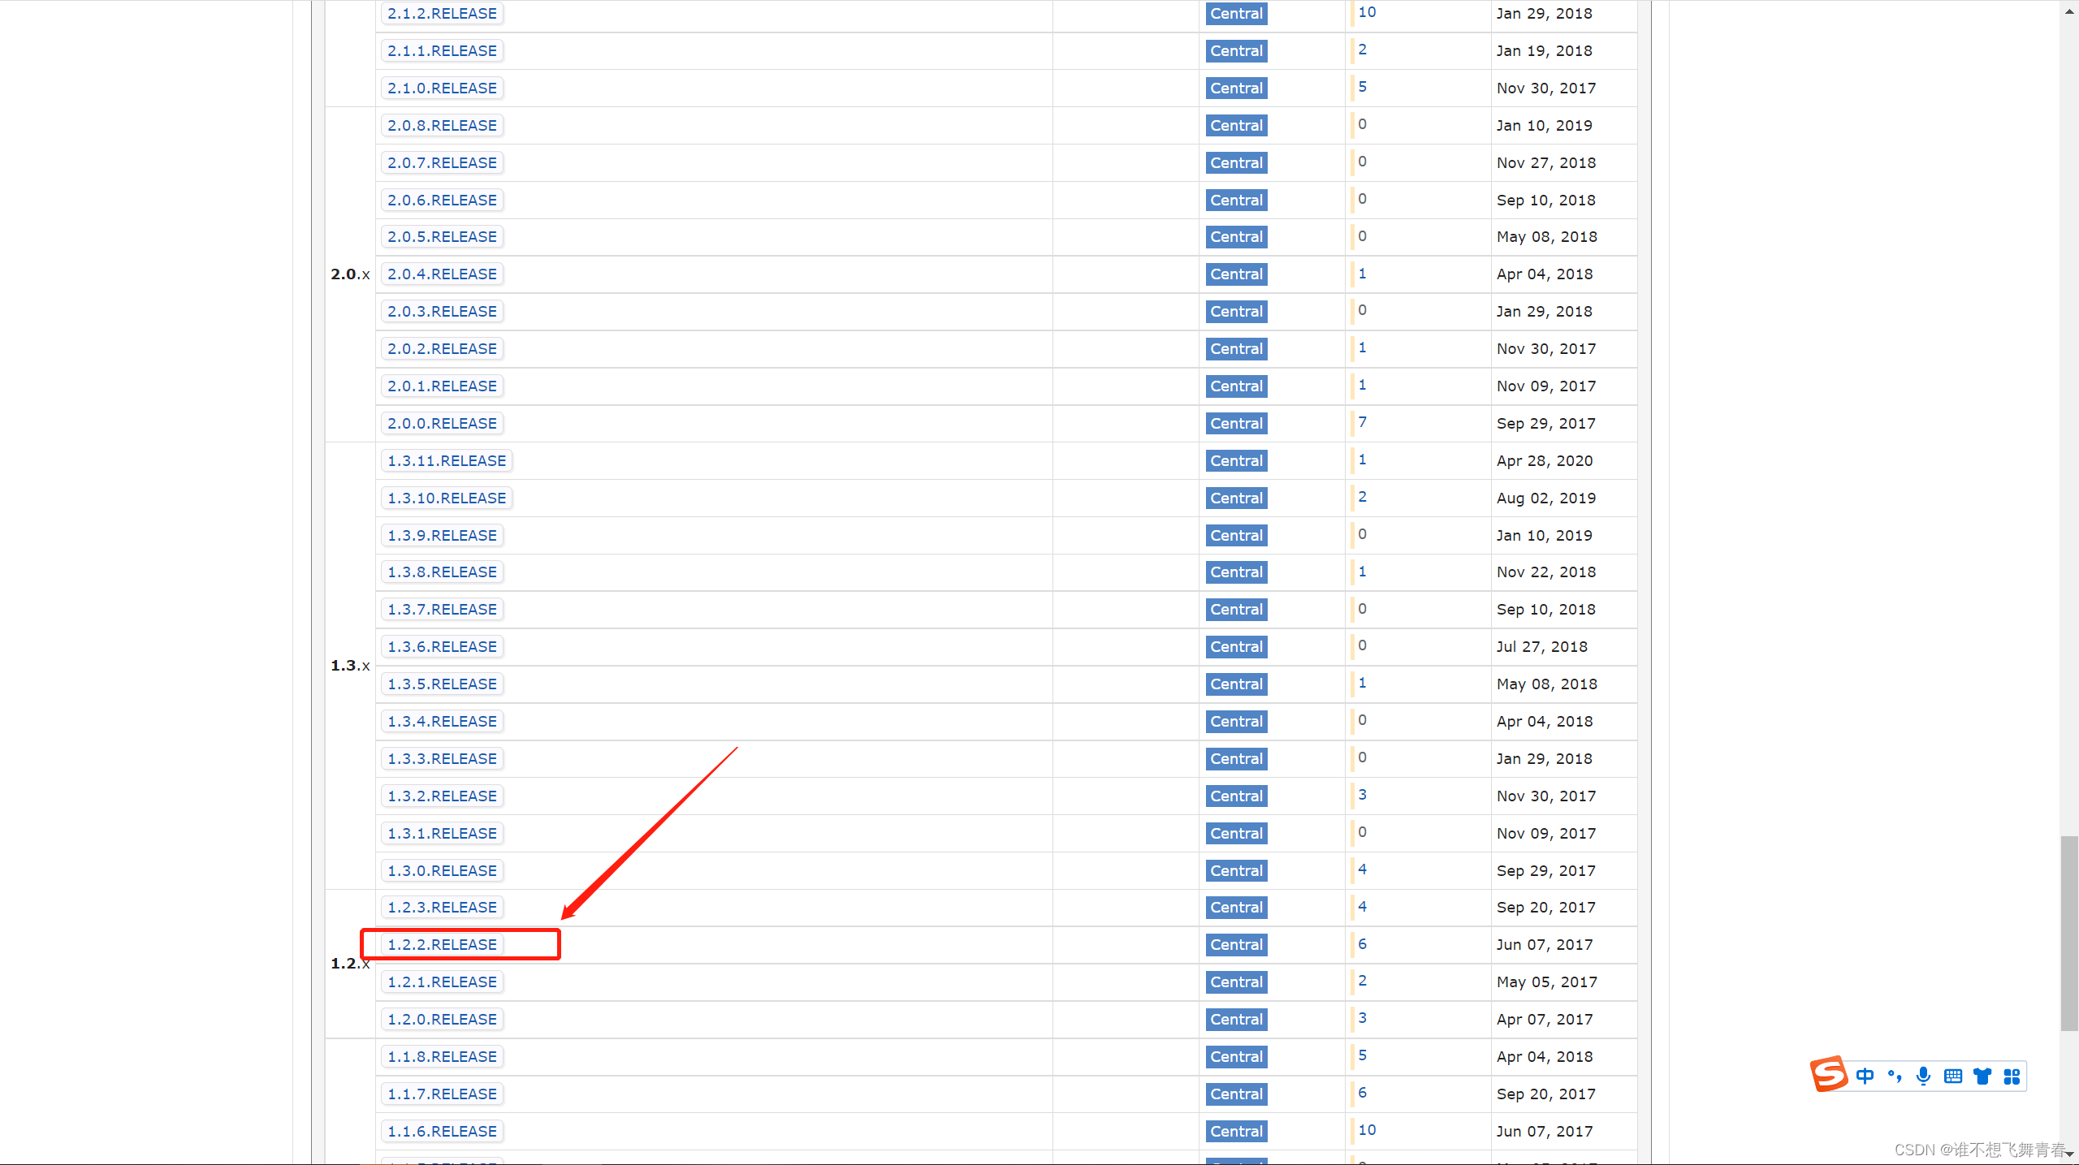Open Sogou toolbox grid icon
2079x1165 pixels.
2012,1077
